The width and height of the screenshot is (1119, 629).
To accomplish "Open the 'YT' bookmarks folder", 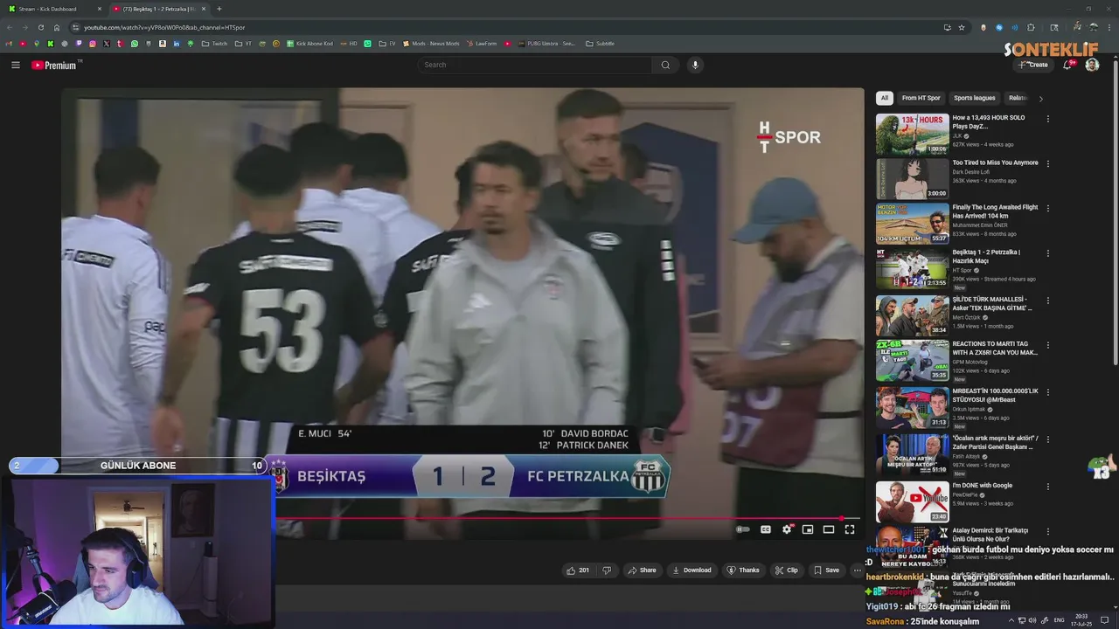I will coord(243,44).
